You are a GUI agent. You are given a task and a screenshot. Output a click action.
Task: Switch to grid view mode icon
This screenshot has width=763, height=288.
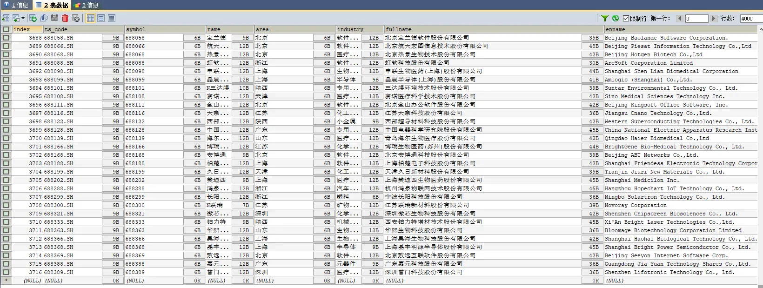(x=91, y=18)
